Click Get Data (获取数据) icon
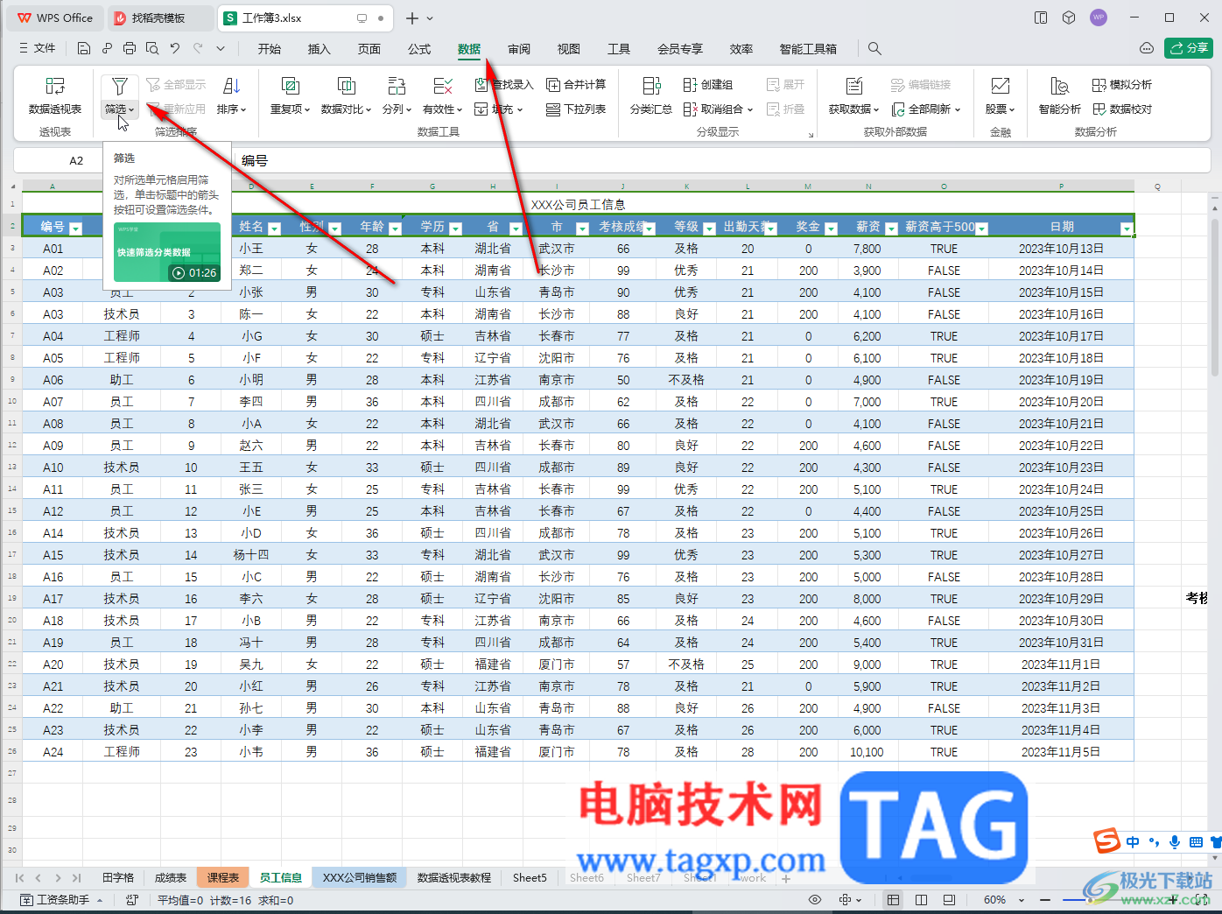The width and height of the screenshot is (1222, 914). click(853, 86)
